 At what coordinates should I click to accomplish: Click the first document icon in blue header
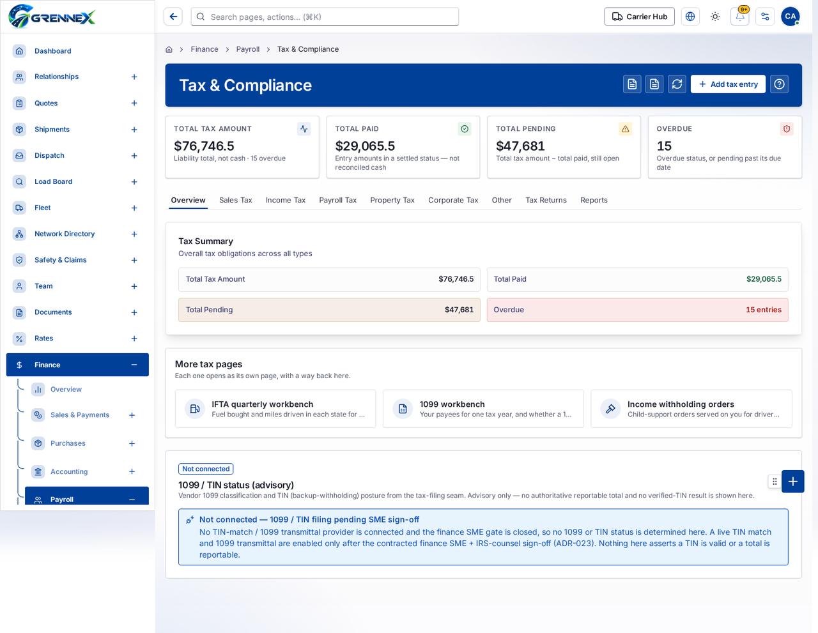tap(632, 84)
